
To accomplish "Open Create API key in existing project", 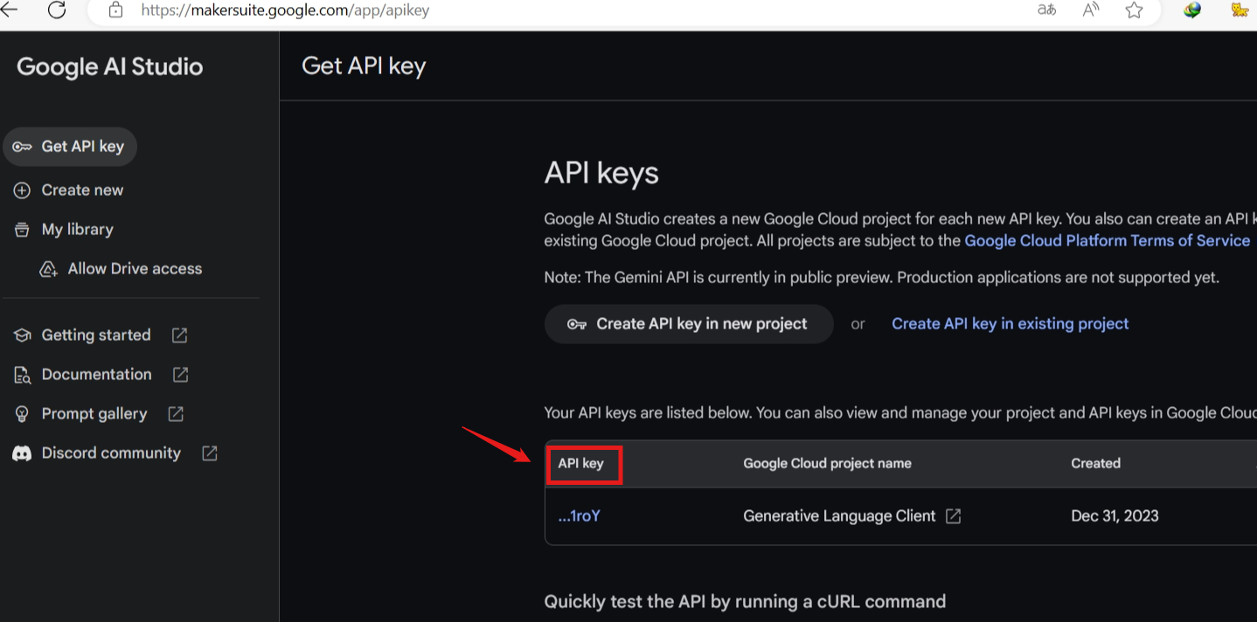I will click(x=1010, y=323).
